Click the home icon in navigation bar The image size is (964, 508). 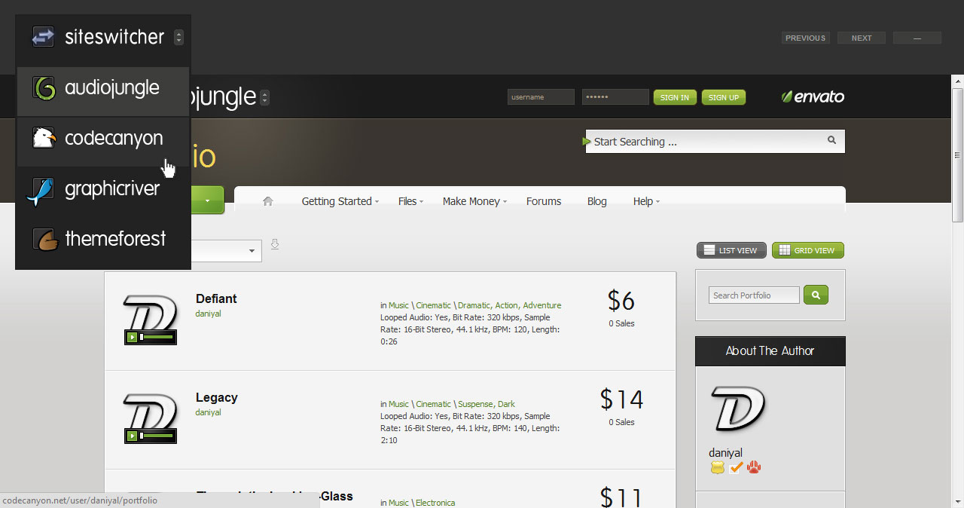coord(267,201)
